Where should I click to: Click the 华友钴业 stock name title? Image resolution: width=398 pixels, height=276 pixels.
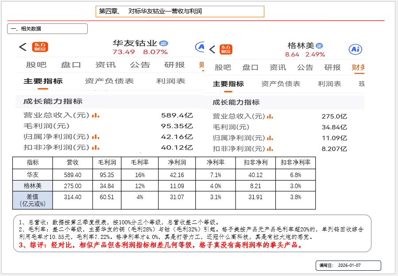(135, 43)
